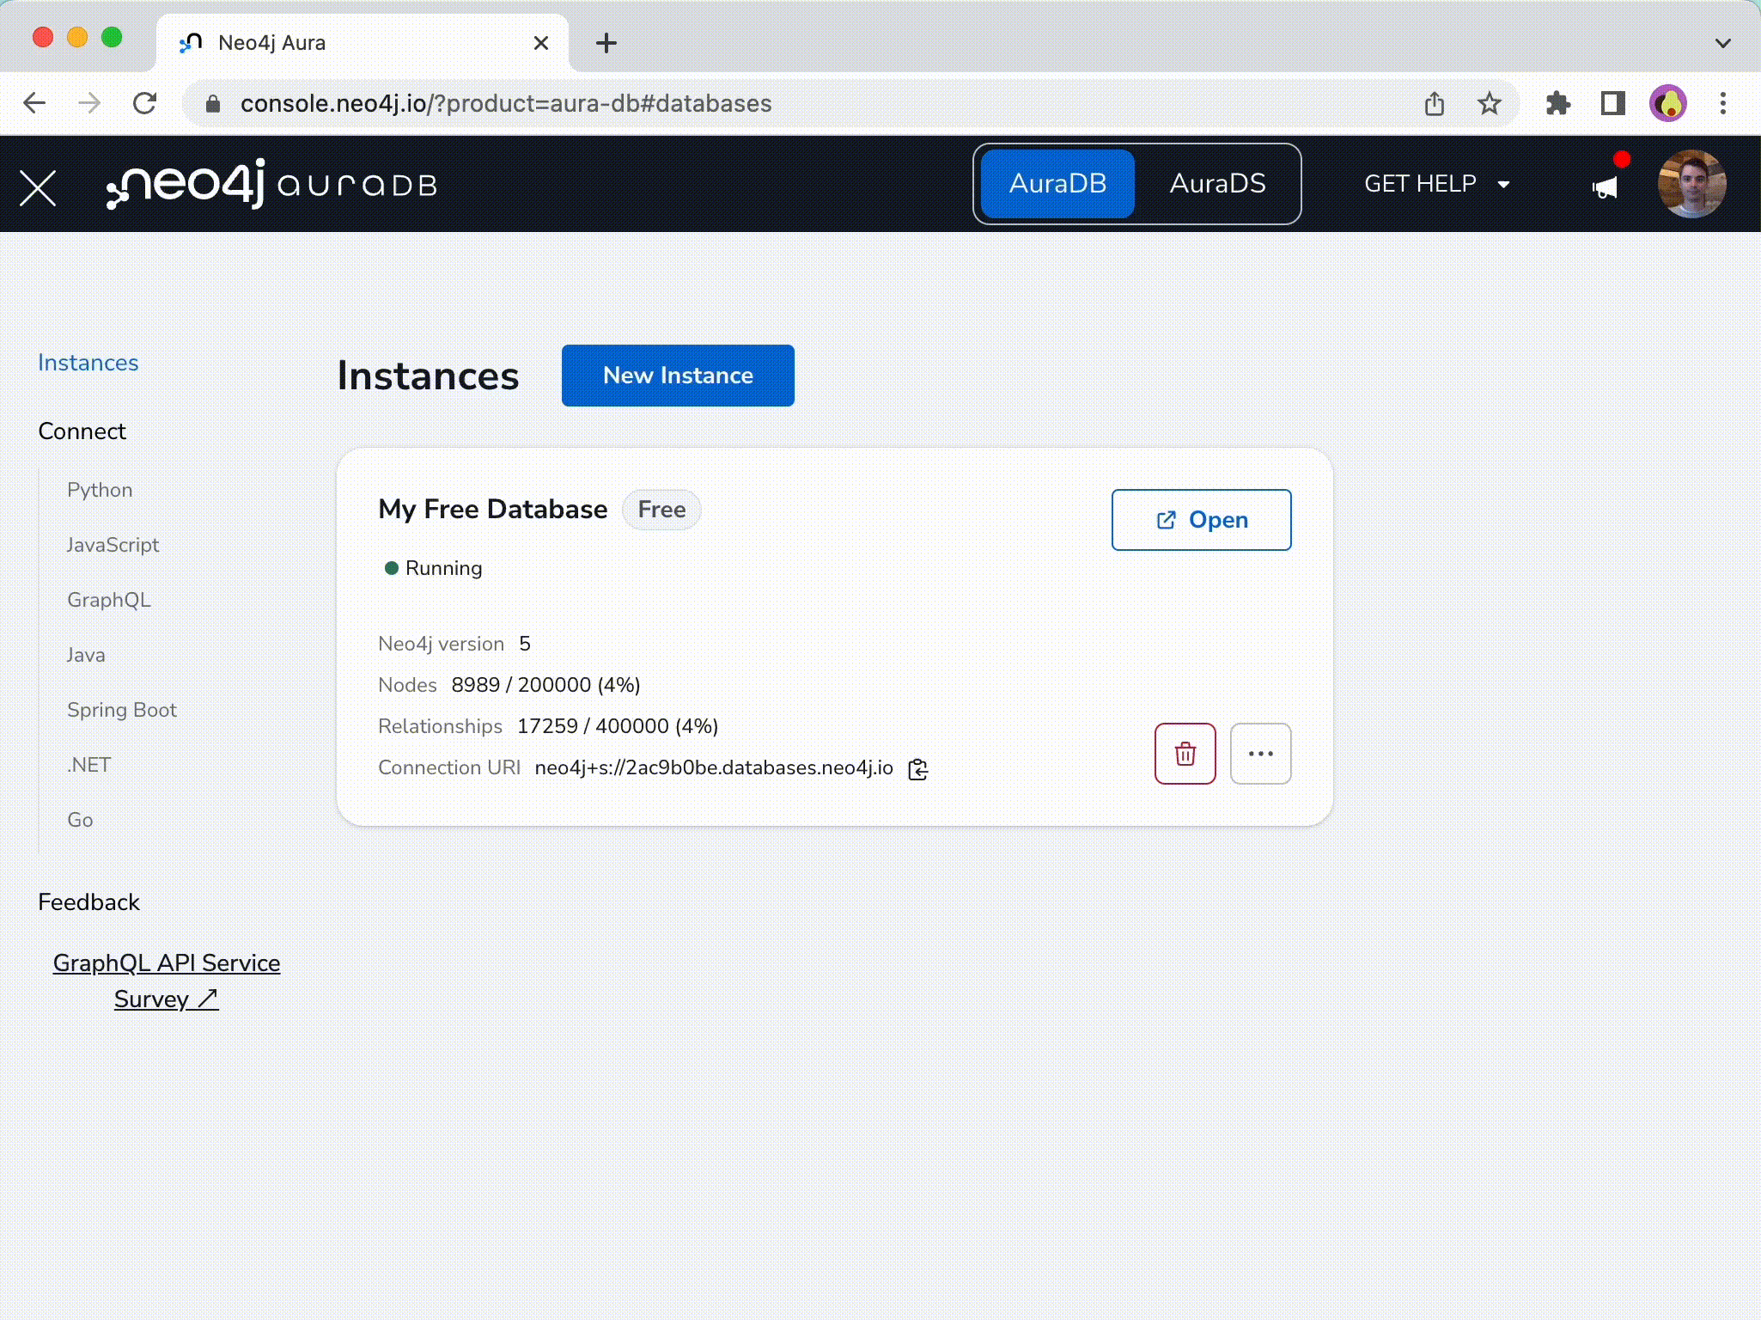Open the Chrome three-dot menu

pyautogui.click(x=1722, y=104)
